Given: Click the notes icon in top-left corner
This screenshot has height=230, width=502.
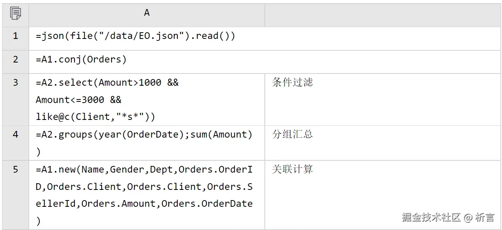Looking at the screenshot, I should pyautogui.click(x=15, y=14).
